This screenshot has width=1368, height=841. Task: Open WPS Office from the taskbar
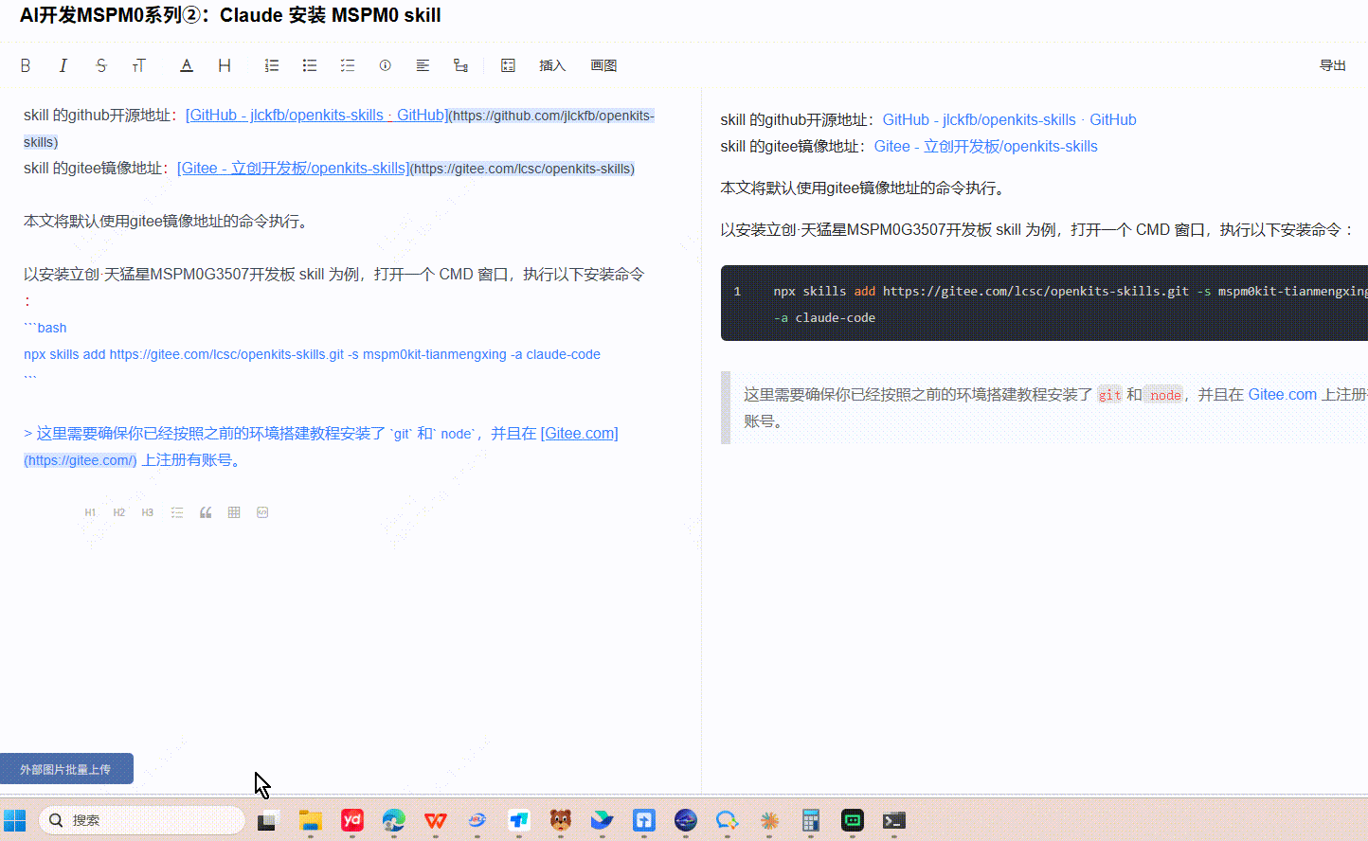tap(436, 820)
